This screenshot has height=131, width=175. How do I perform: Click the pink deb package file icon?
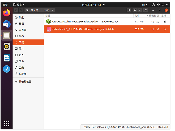[x=49, y=29]
